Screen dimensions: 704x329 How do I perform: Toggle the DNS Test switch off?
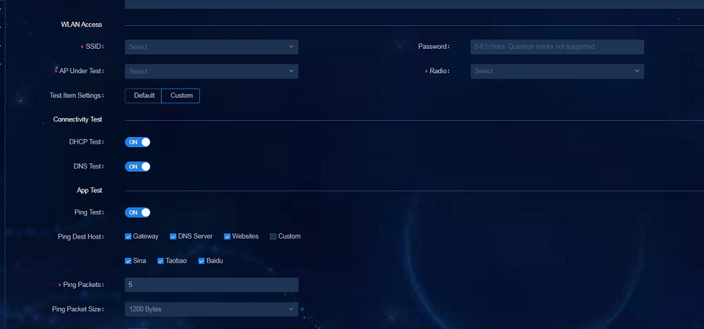click(137, 167)
